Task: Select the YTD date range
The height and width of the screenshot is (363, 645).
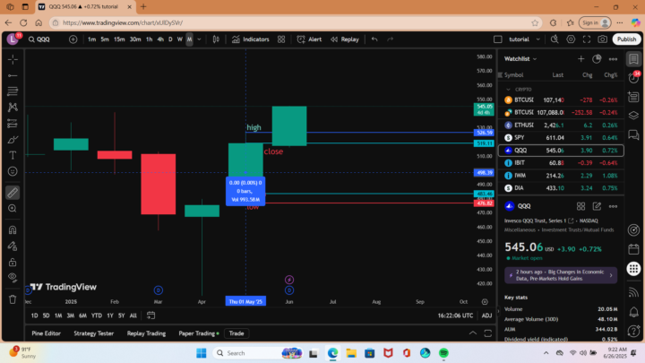Action: click(97, 315)
